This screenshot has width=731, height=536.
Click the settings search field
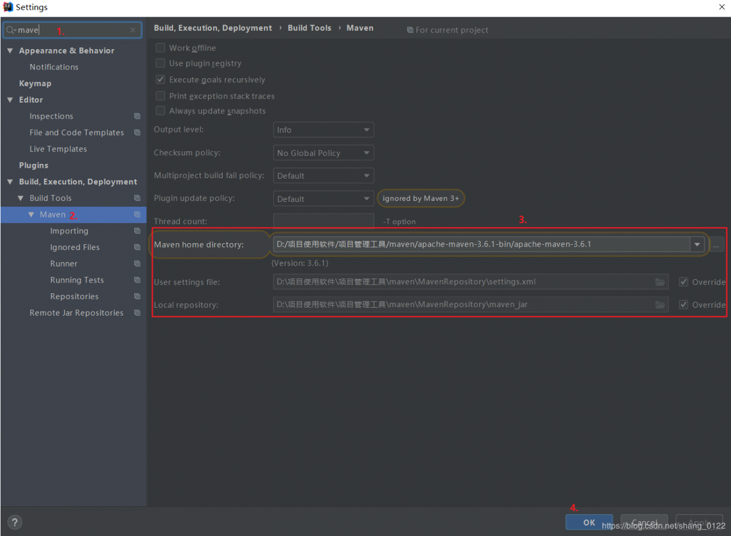[x=73, y=30]
